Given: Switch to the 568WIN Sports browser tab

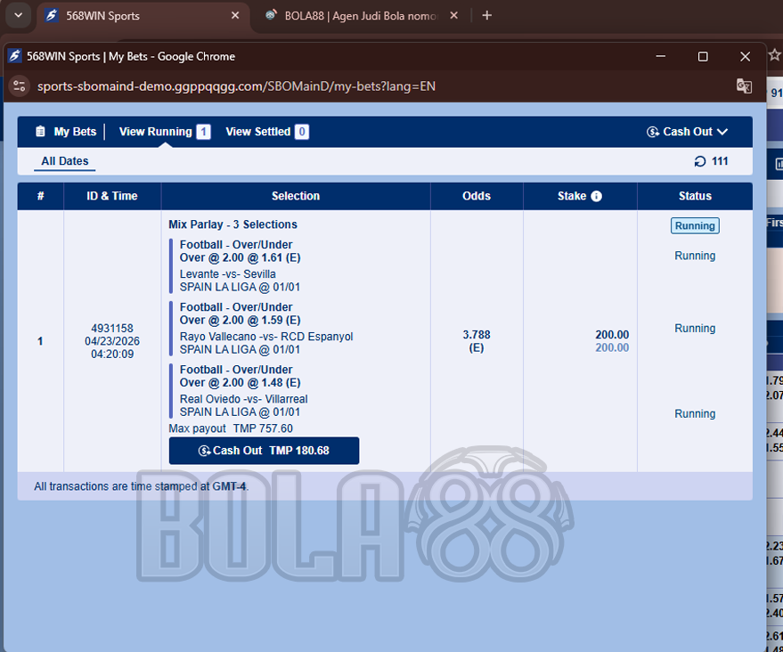Looking at the screenshot, I should tap(143, 16).
